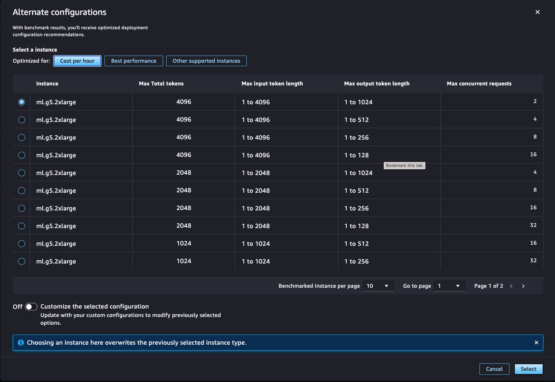This screenshot has height=382, width=555.
Task: Go to the previous page of instances
Action: pyautogui.click(x=511, y=286)
